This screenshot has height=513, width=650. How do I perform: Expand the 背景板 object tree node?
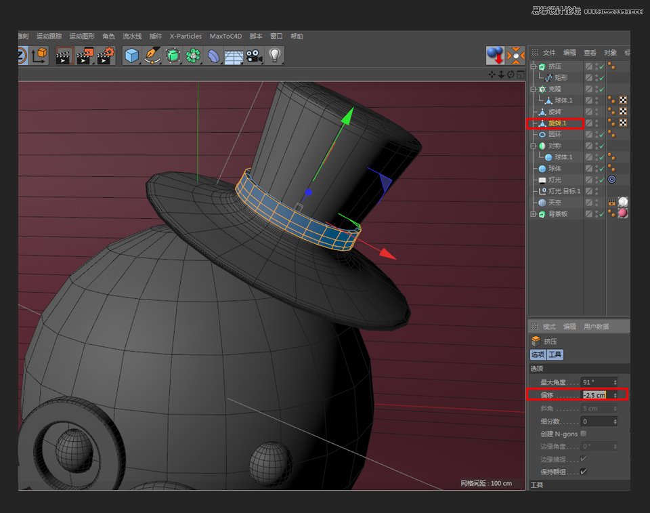[x=533, y=214]
